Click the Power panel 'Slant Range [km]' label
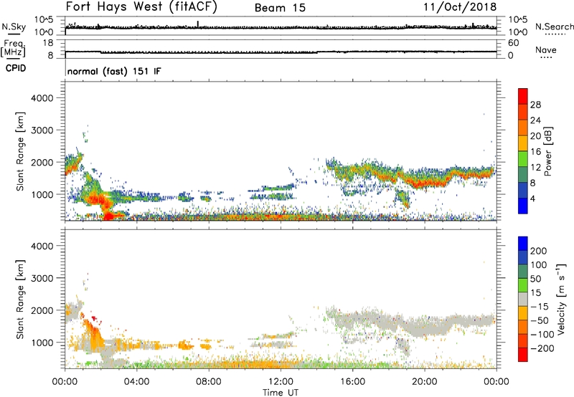Viewport: 574px width, 397px height. pyautogui.click(x=20, y=151)
